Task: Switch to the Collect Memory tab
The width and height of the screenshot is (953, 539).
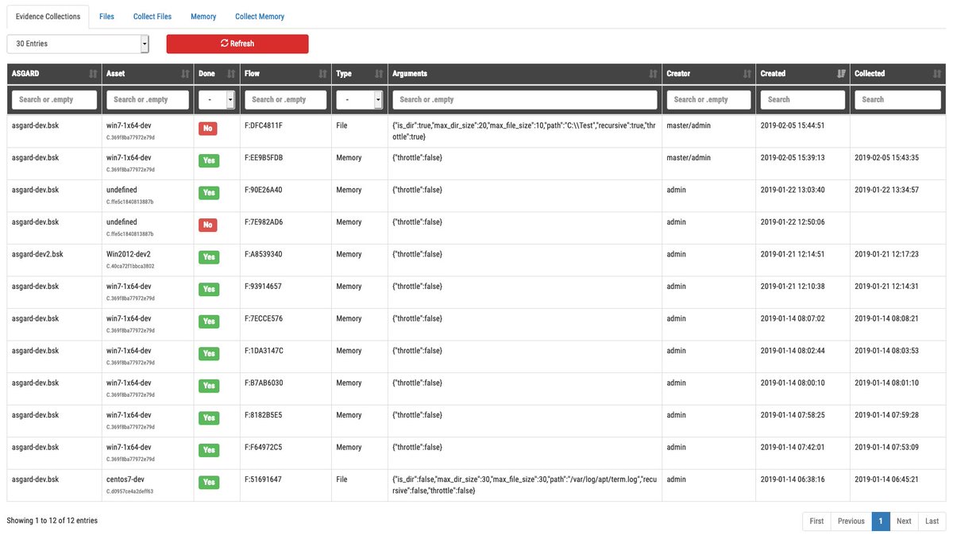Action: [258, 16]
